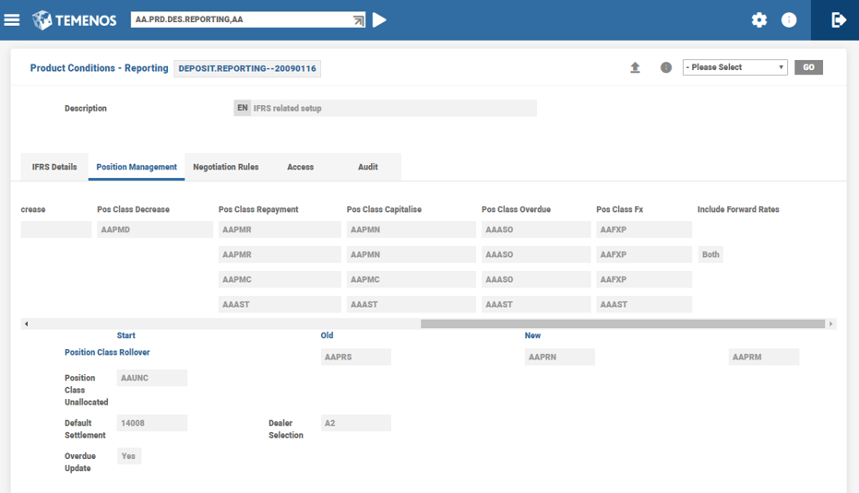Open the hamburger main menu

[12, 19]
